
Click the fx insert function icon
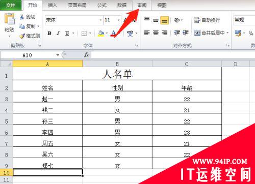[86, 55]
